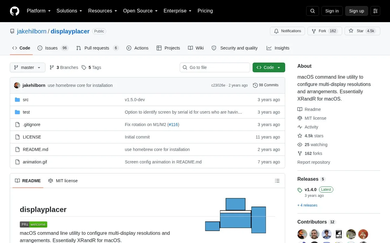The height and width of the screenshot is (243, 390).
Task: Open the search magnifier button
Action: 313,11
